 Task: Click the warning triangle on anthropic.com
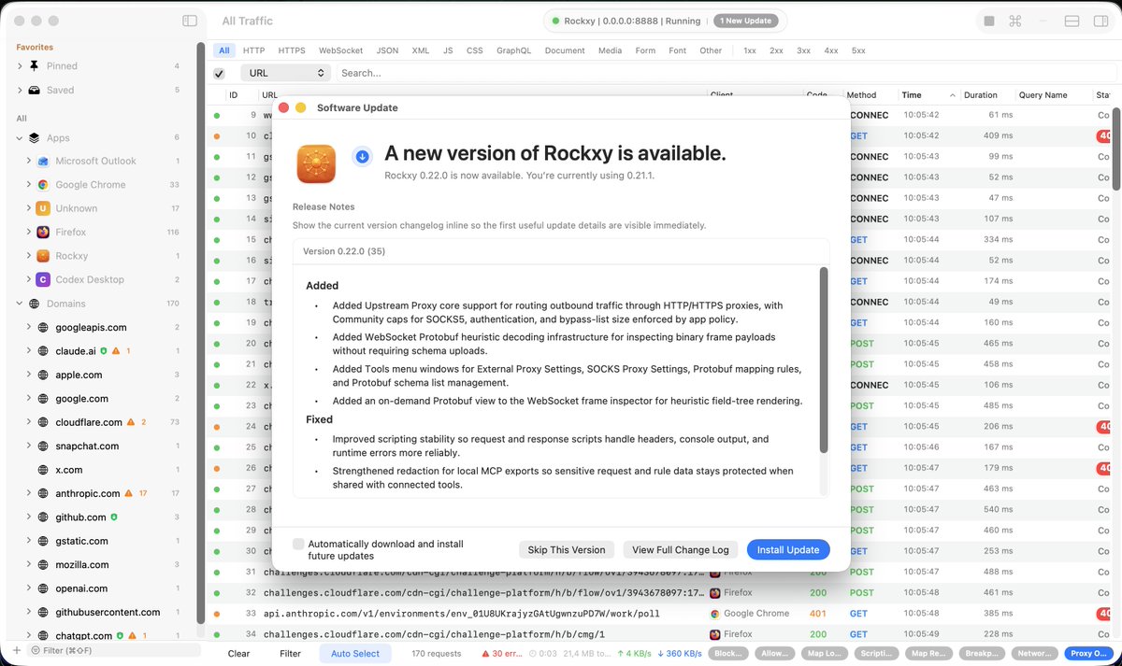coord(129,493)
